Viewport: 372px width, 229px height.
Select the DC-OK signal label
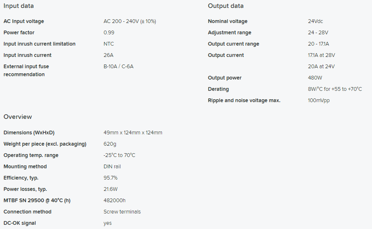click(x=20, y=223)
